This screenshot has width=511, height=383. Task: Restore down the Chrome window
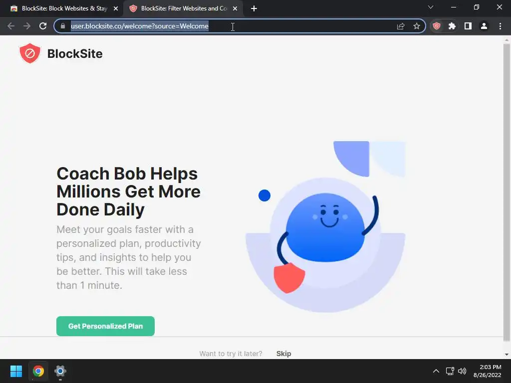pos(477,7)
